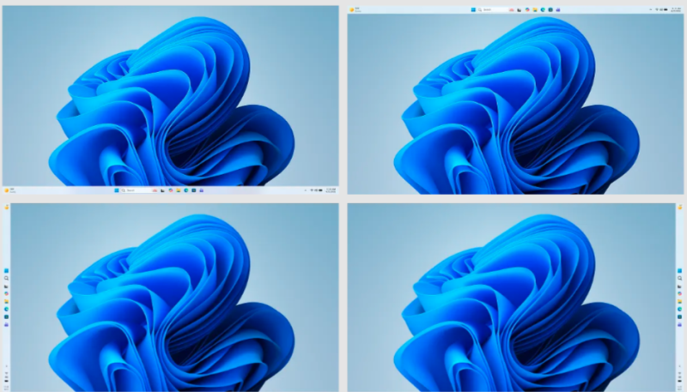Show hidden tray icons on bottom taskbar
The width and height of the screenshot is (687, 392).
(x=306, y=190)
